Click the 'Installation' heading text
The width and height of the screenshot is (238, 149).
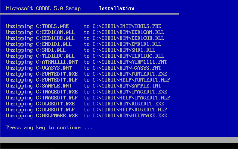point(117,8)
